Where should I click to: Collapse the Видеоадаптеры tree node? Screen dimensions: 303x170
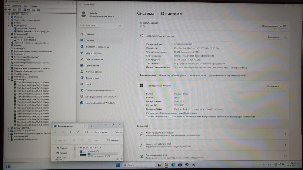[x=9, y=26]
